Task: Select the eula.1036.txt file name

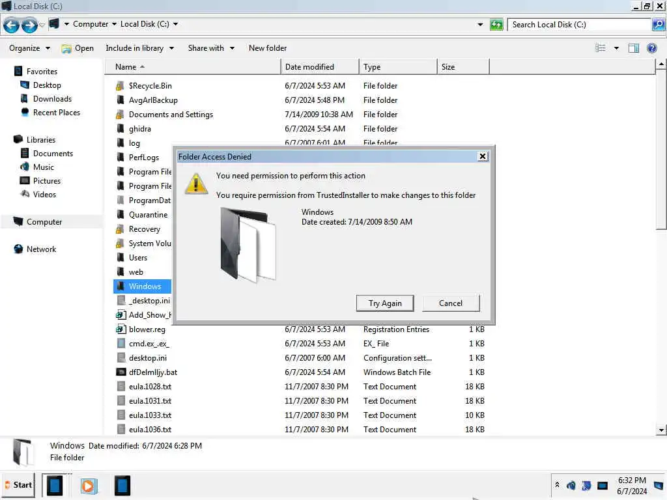Action: tap(150, 430)
